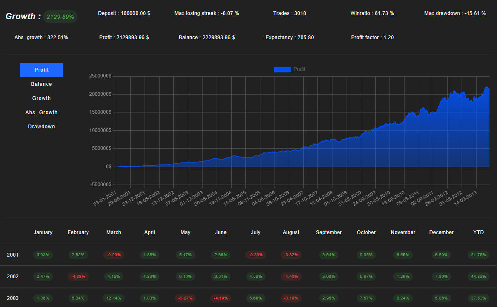Select the 2001 August -3.82% badge
This screenshot has height=307, width=497.
[x=291, y=255]
